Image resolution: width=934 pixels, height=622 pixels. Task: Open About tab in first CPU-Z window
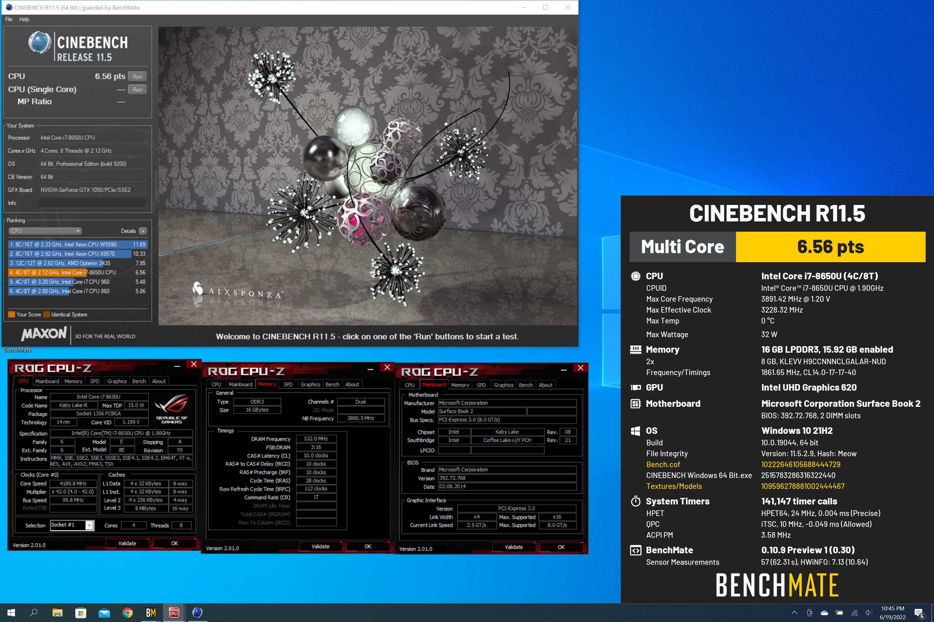[x=159, y=381]
